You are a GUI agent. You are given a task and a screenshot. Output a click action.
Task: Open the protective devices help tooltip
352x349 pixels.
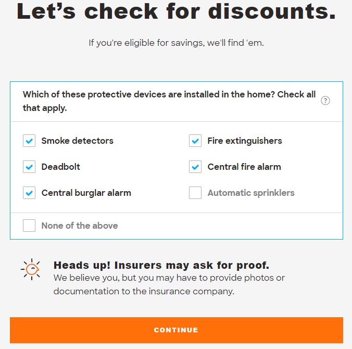[325, 101]
